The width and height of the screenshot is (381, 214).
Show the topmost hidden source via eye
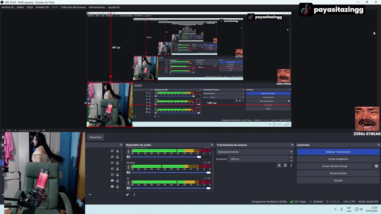click(112, 151)
